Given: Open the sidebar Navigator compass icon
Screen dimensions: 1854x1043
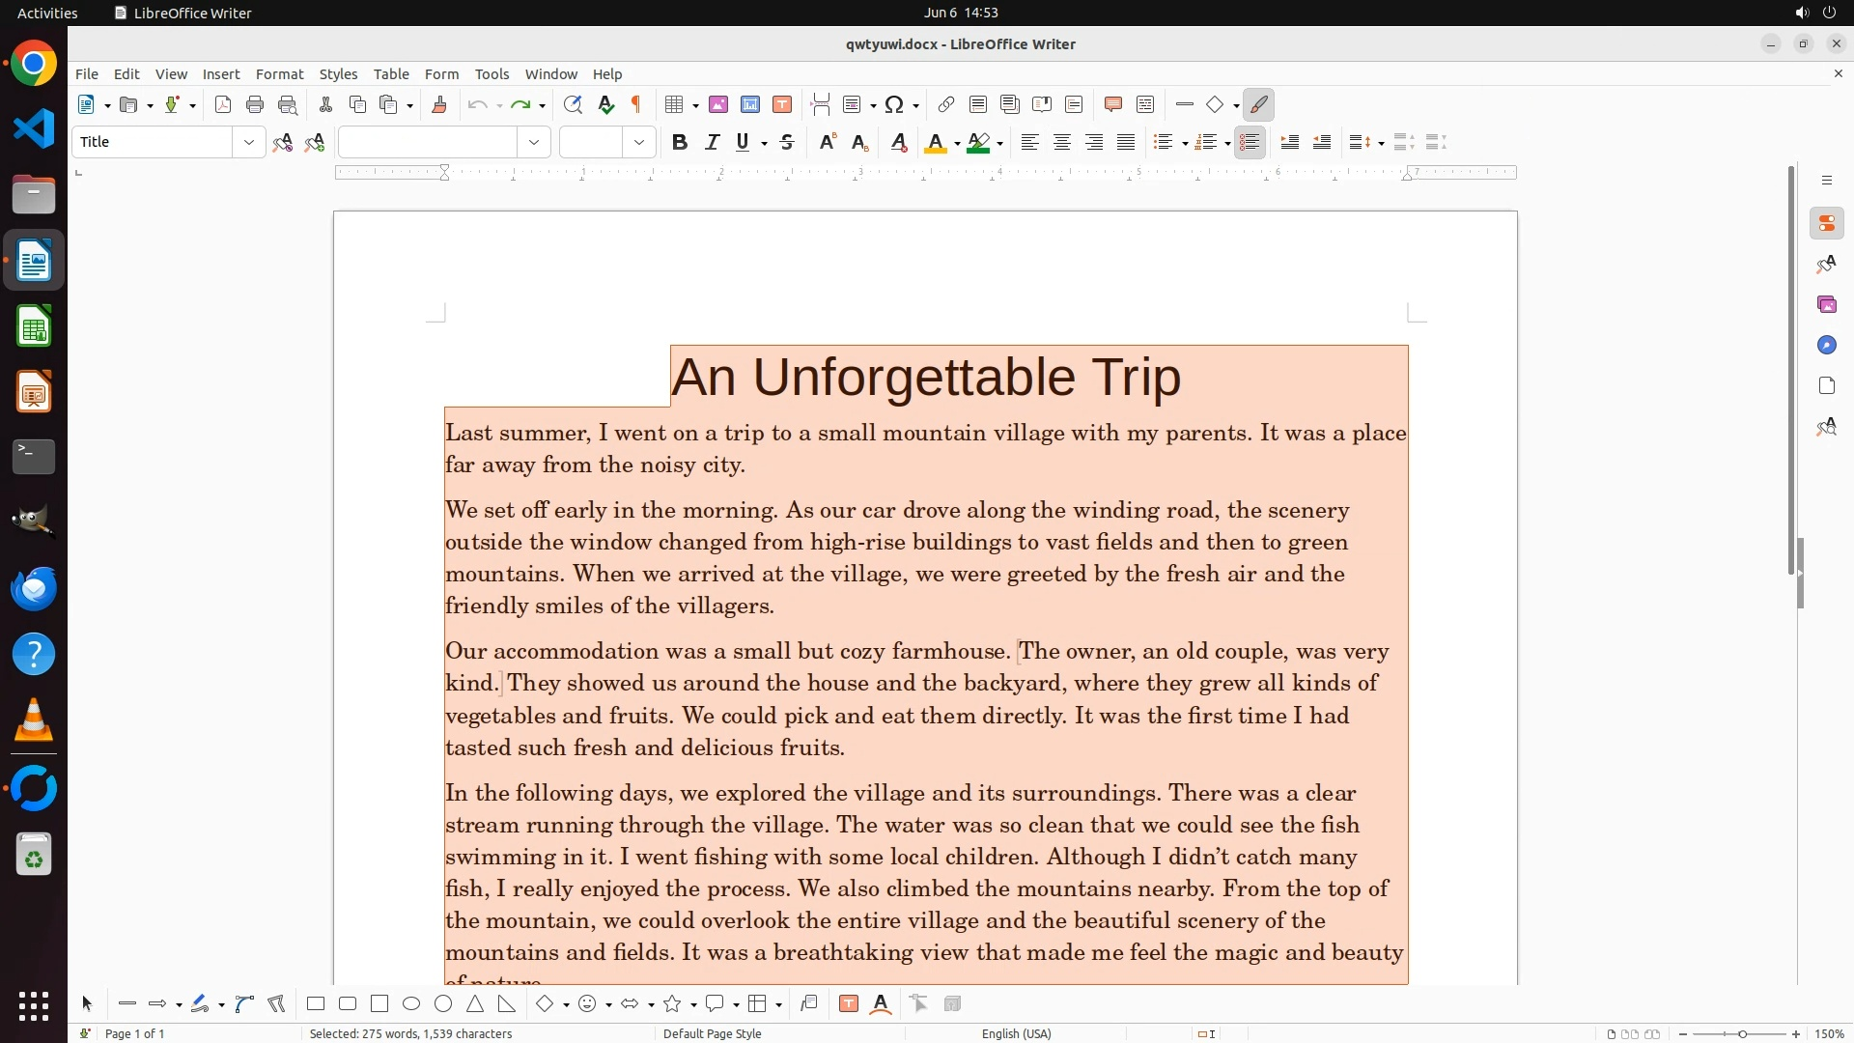Looking at the screenshot, I should [1826, 346].
